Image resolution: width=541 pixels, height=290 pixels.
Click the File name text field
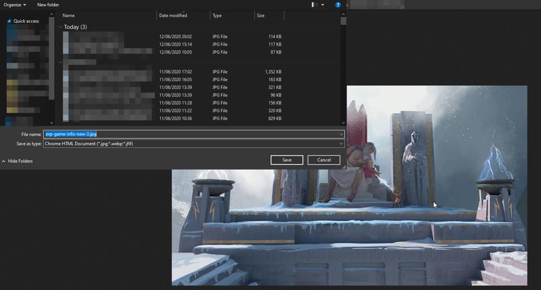click(192, 134)
